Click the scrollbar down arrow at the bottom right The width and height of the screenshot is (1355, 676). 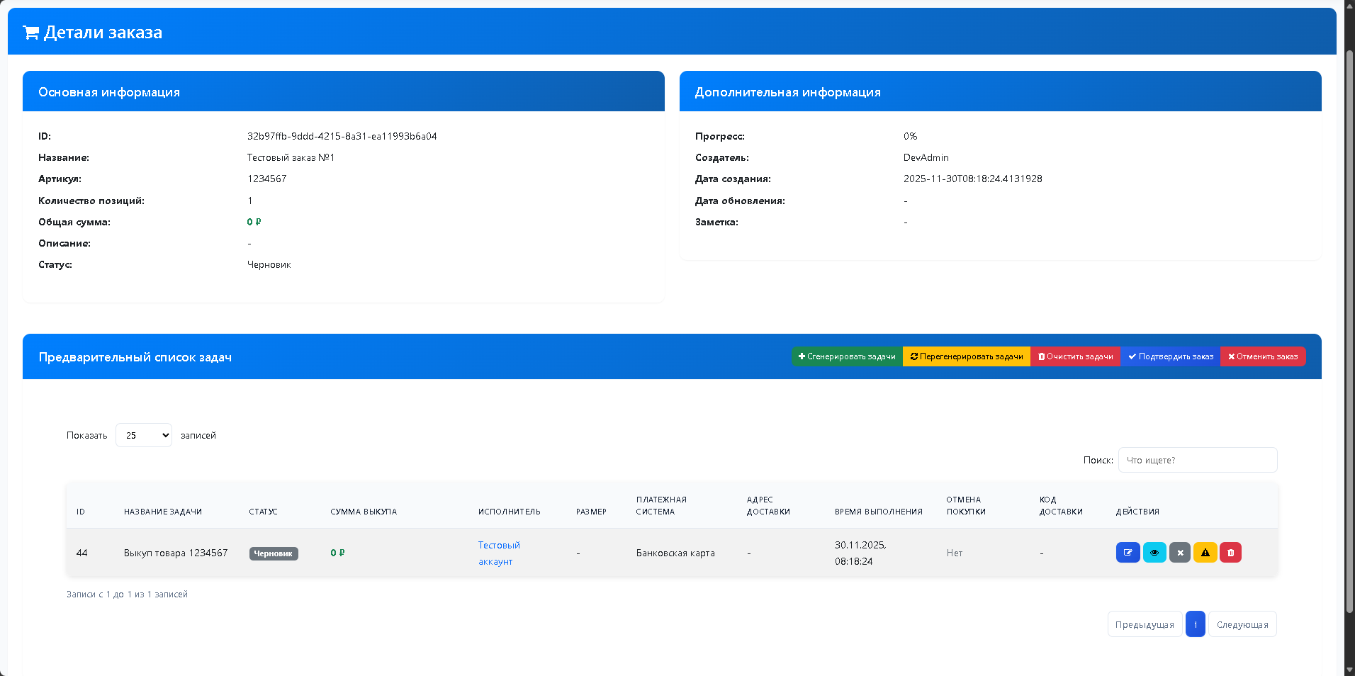point(1350,670)
